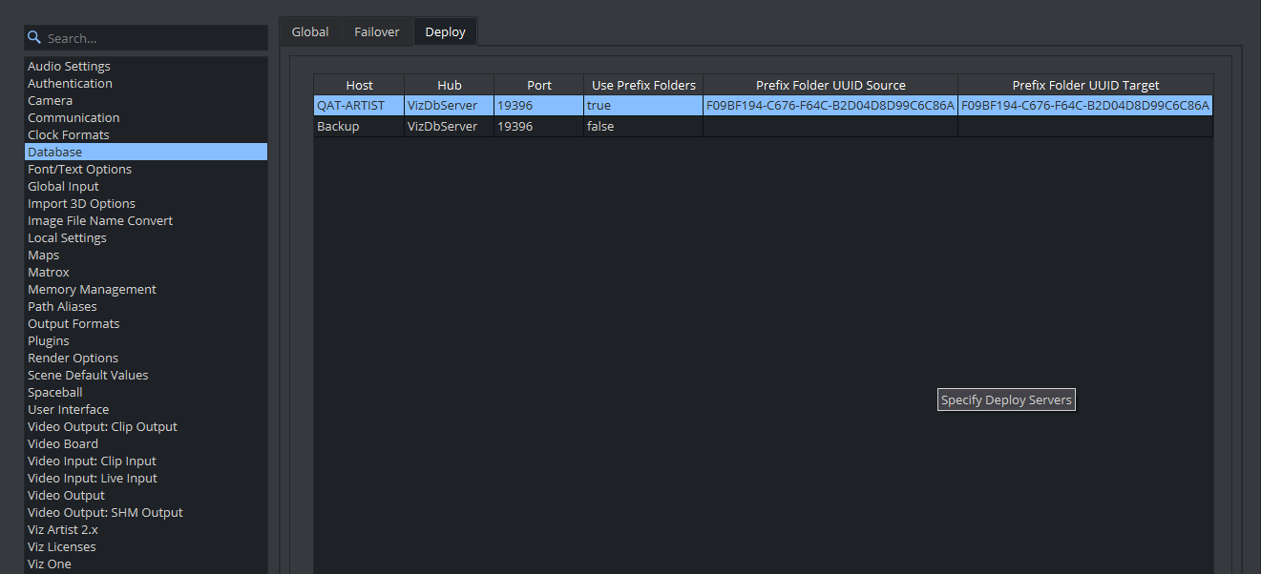
Task: Type in the Search input field
Action: tap(153, 38)
